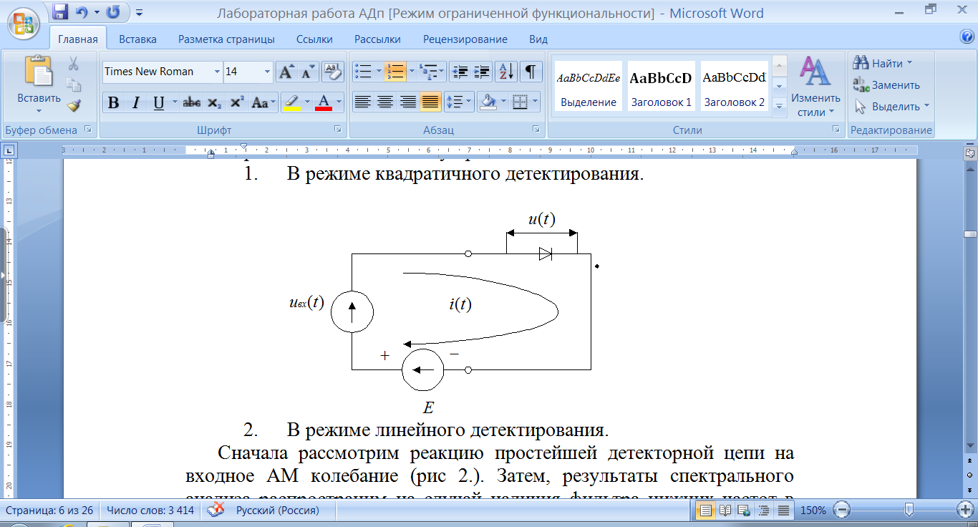Save document via Quick Access toolbar

pos(61,12)
